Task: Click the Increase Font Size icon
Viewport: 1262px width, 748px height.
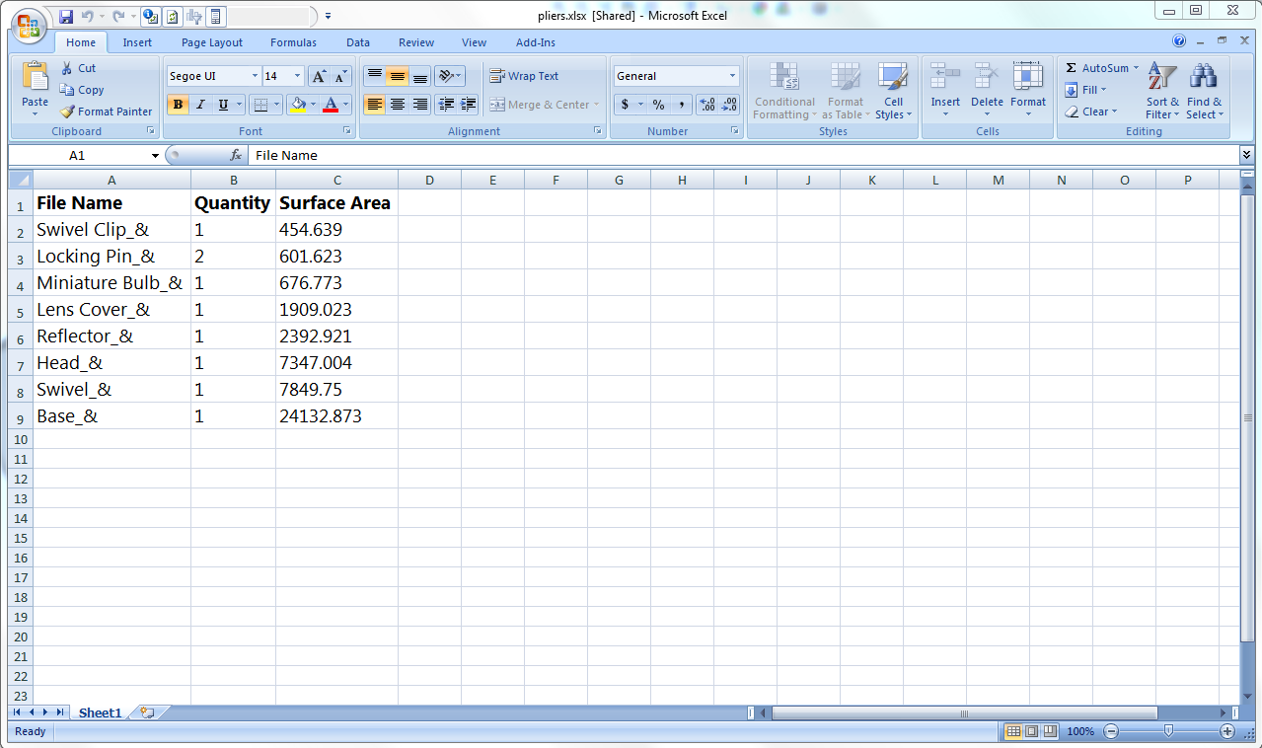Action: 319,76
